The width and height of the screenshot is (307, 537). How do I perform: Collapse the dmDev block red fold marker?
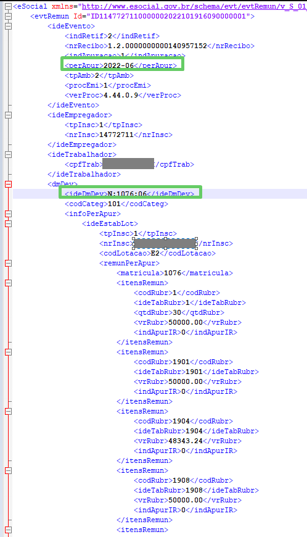click(x=8, y=185)
